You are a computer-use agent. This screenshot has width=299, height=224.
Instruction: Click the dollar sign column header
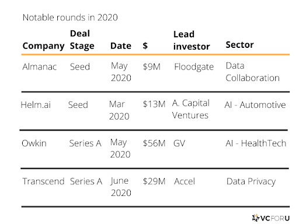(145, 46)
